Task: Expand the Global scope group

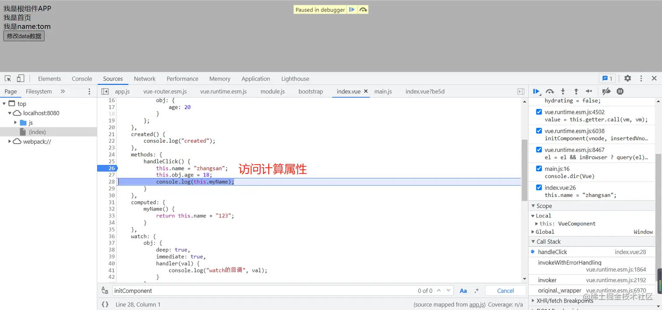Action: point(533,232)
